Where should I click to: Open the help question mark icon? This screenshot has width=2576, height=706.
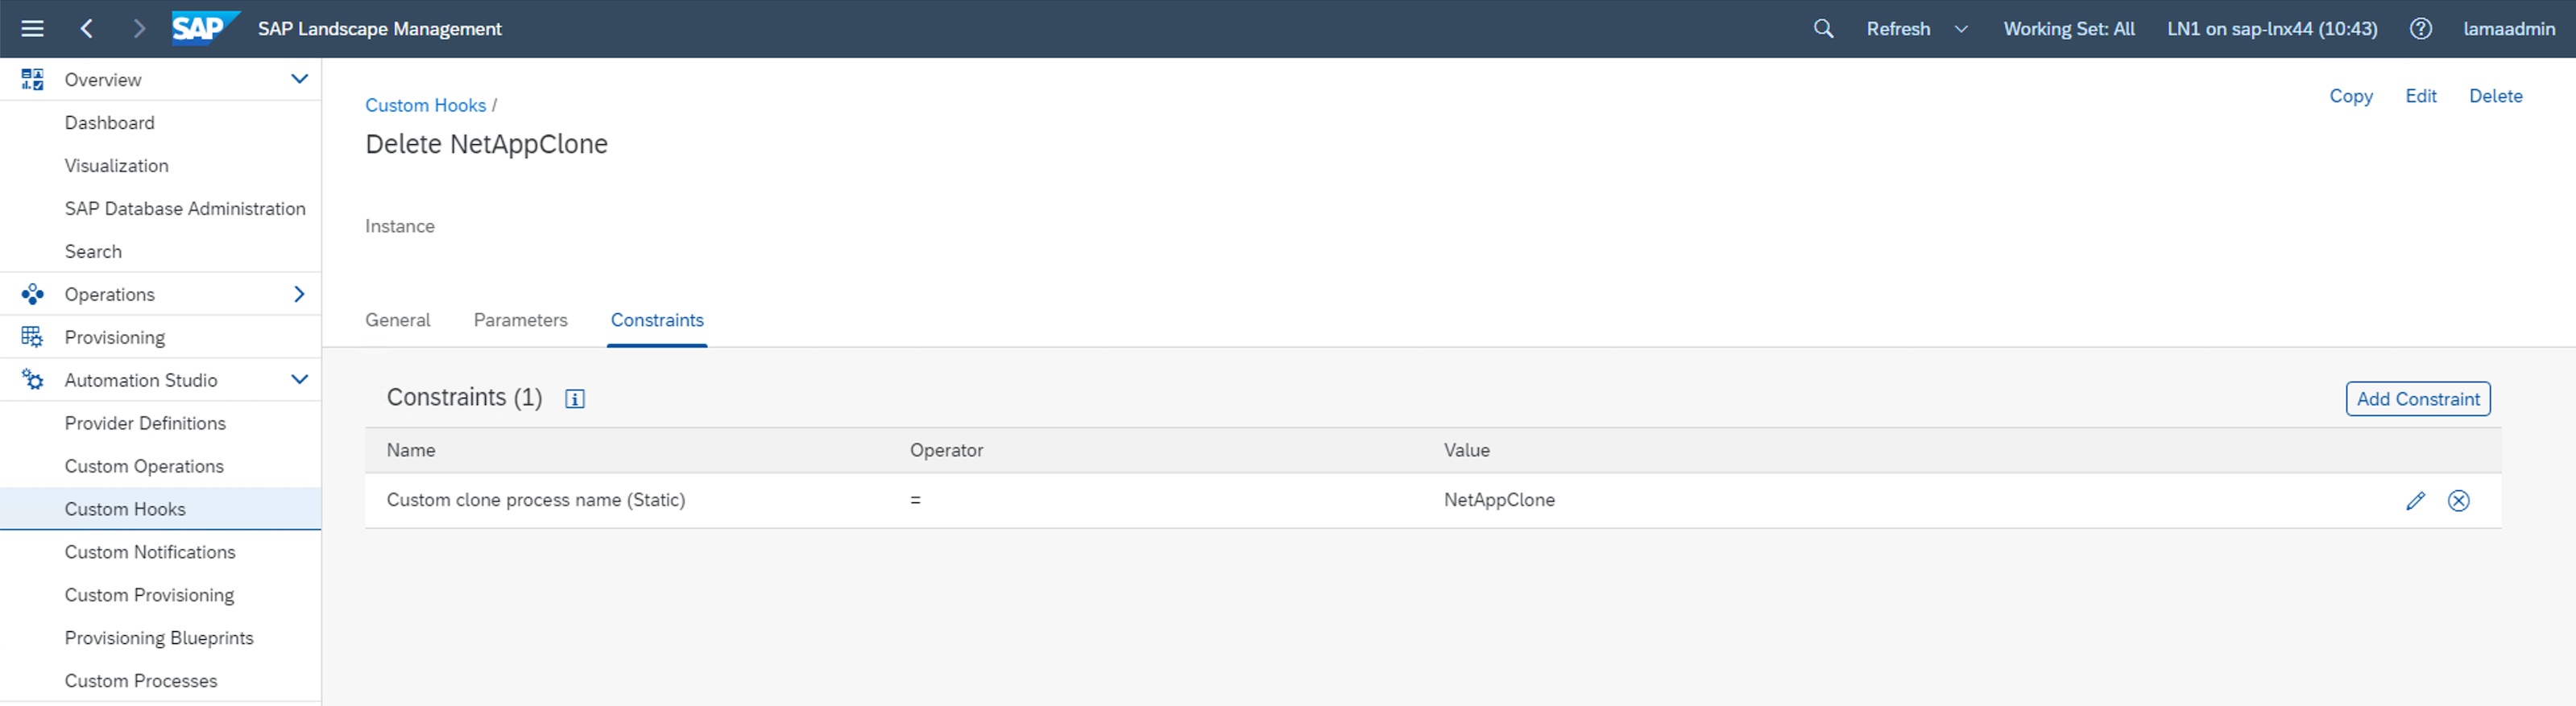(2420, 29)
